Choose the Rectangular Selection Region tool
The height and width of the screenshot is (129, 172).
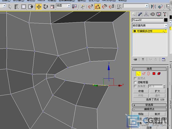(24, 7)
